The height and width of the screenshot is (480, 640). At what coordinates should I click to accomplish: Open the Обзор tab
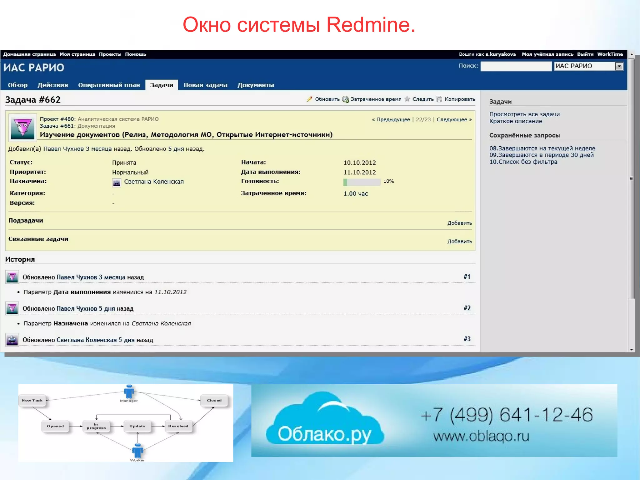click(18, 85)
